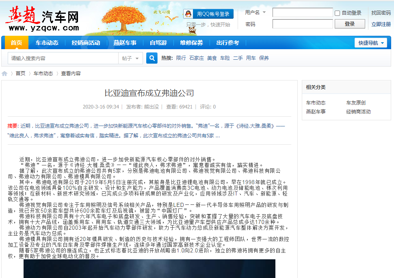This screenshot has width=394, height=278.
Task: Open 经销商活动 in related categories sidebar
Action: click(358, 112)
